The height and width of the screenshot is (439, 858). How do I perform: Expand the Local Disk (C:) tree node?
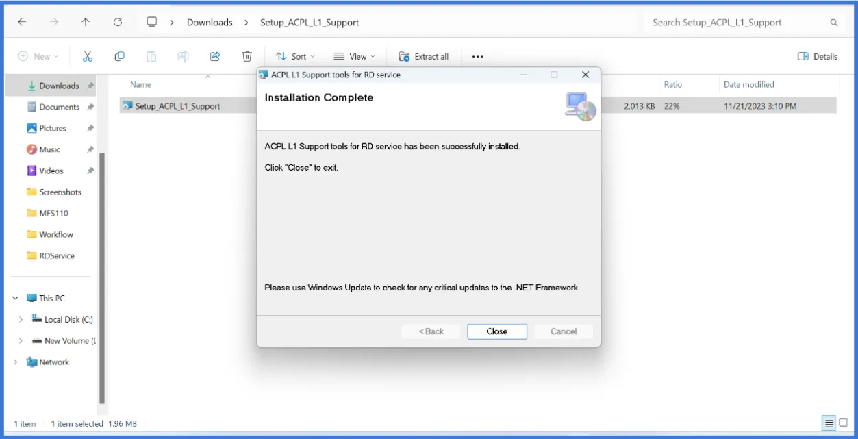click(x=21, y=319)
